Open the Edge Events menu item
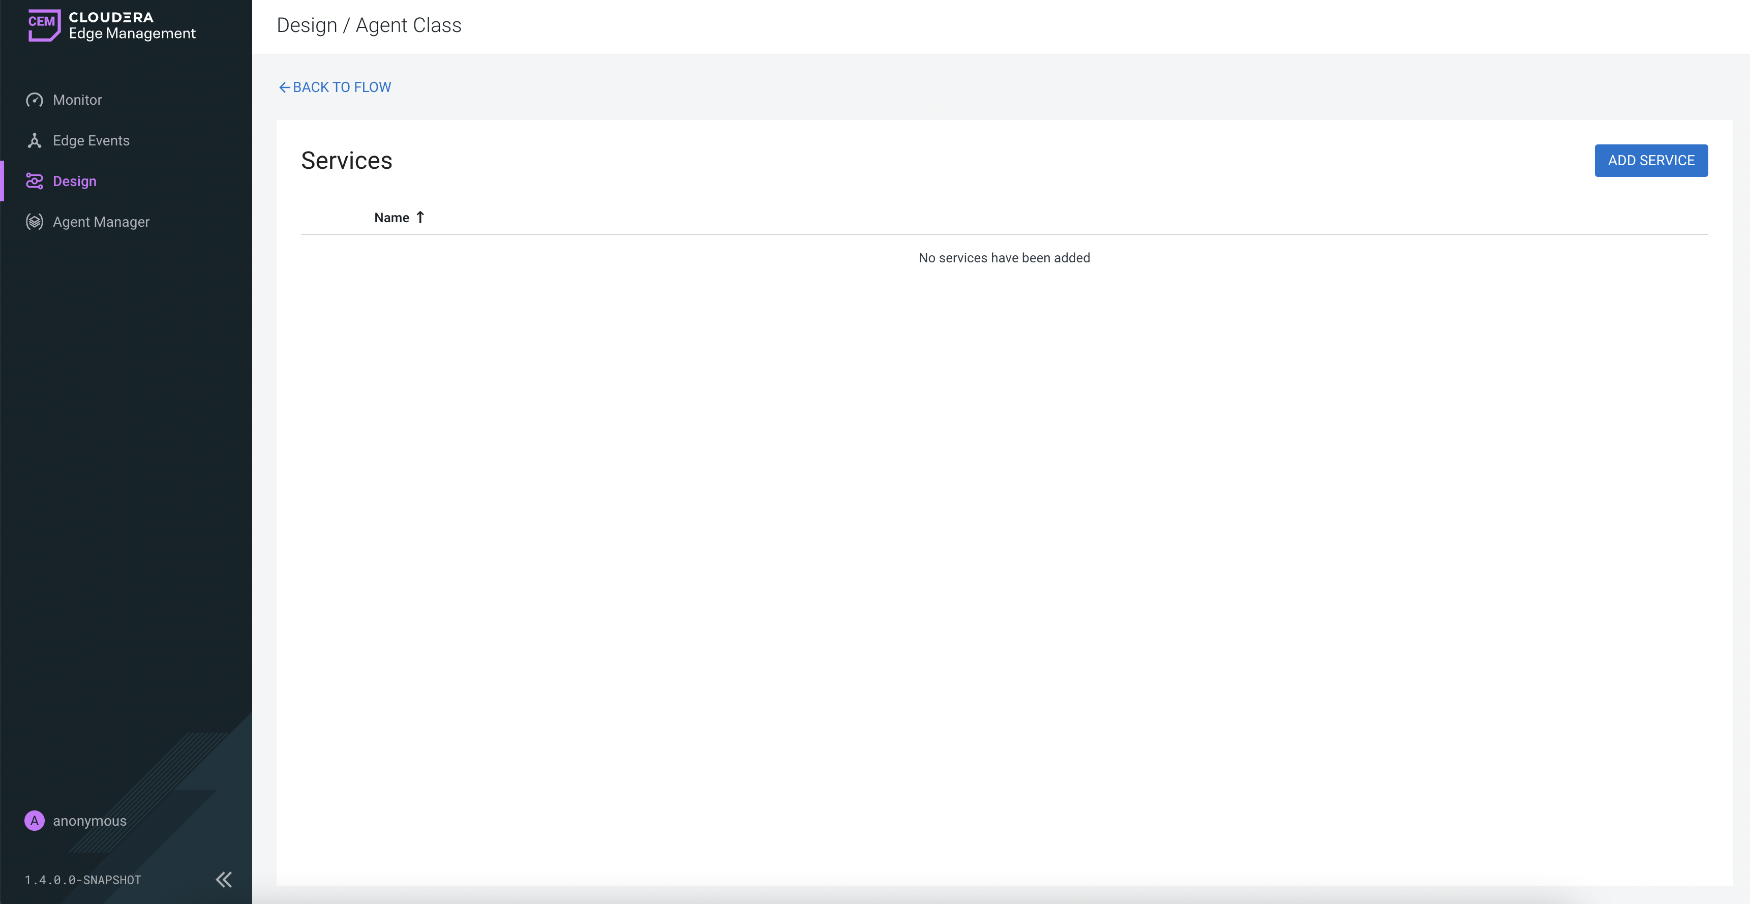Screen dimensions: 1750x904 point(91,141)
